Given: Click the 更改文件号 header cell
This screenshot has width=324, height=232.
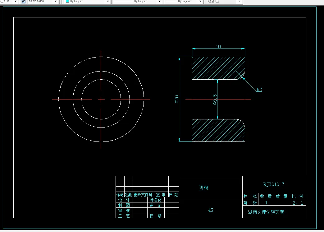Looking at the screenshot, I should pos(143,195).
